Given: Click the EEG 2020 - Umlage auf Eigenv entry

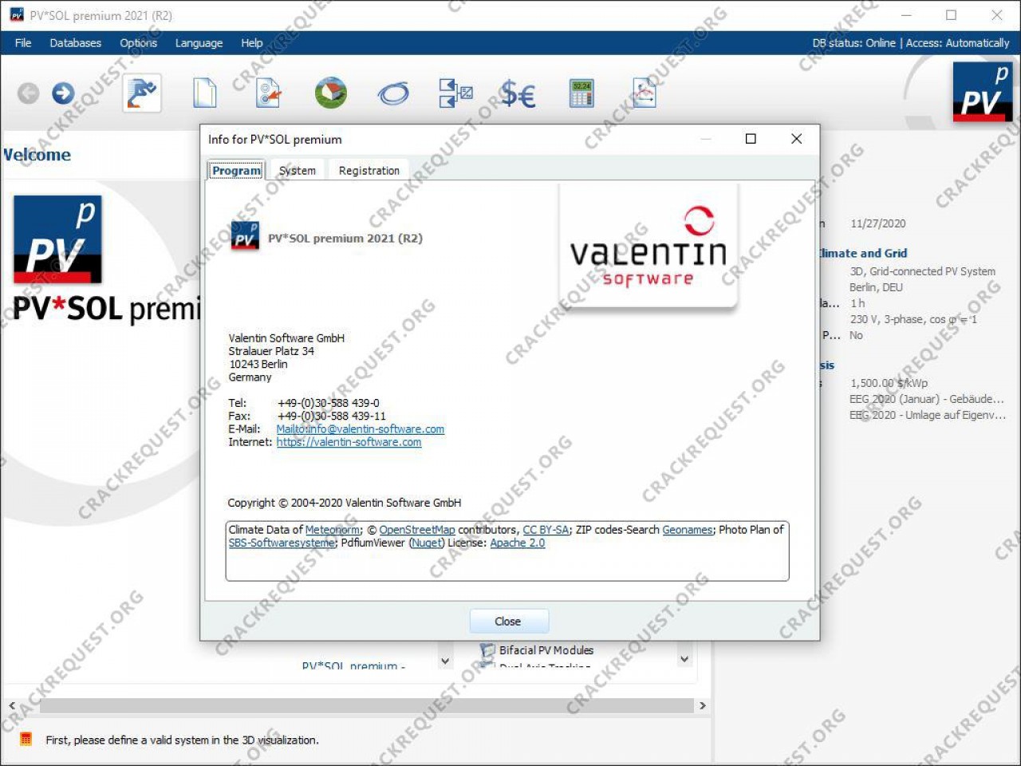Looking at the screenshot, I should (x=928, y=415).
